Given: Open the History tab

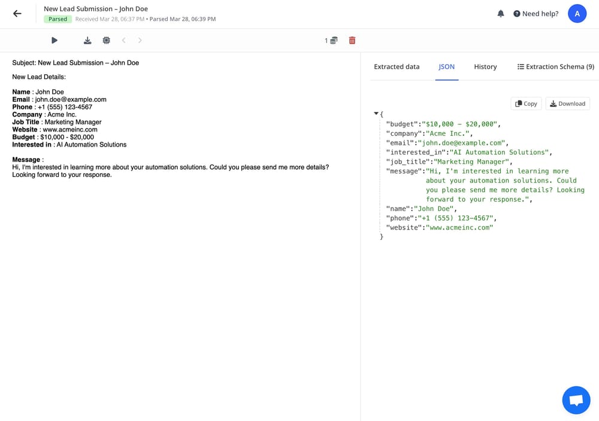Looking at the screenshot, I should pyautogui.click(x=485, y=66).
